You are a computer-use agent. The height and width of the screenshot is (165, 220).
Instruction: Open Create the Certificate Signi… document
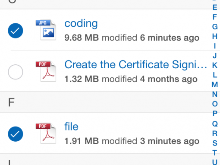tap(135, 65)
